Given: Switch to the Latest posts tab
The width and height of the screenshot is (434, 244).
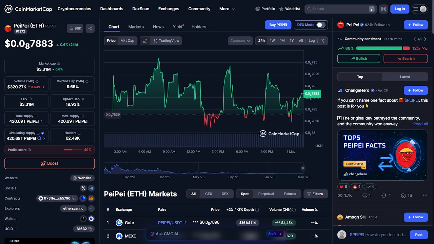Looking at the screenshot, I should 405,77.
